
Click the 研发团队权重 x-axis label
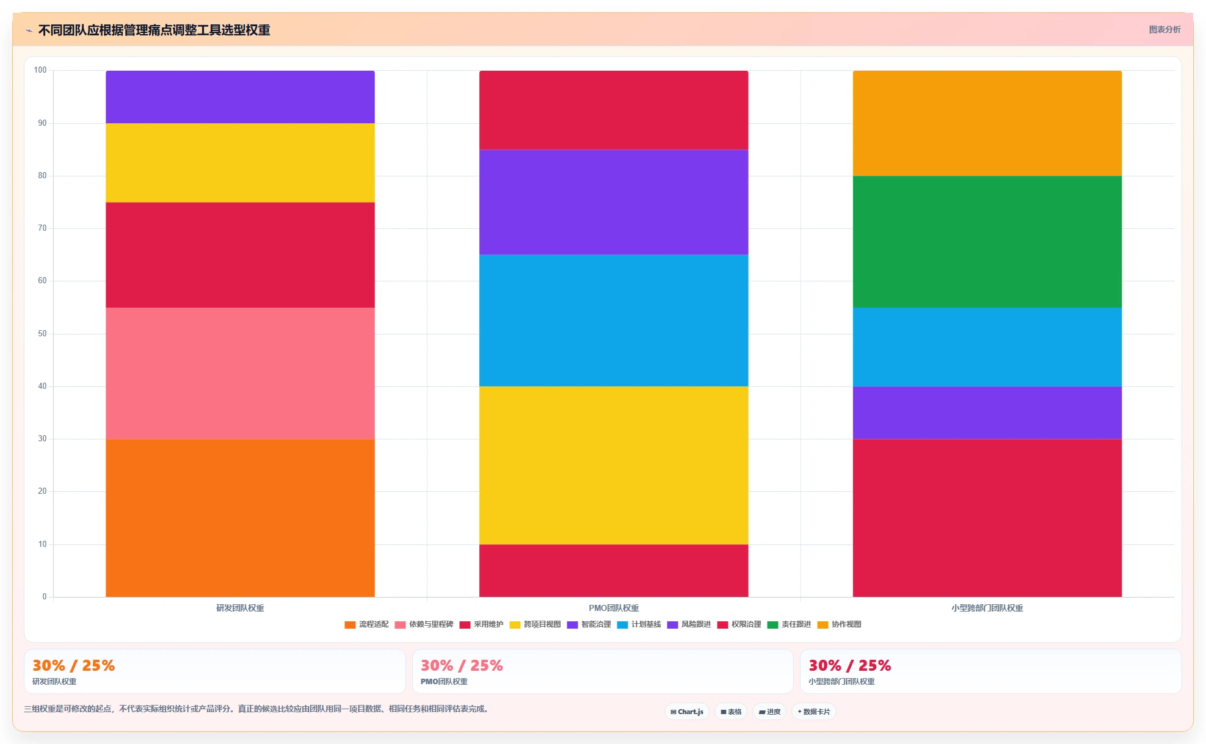240,608
